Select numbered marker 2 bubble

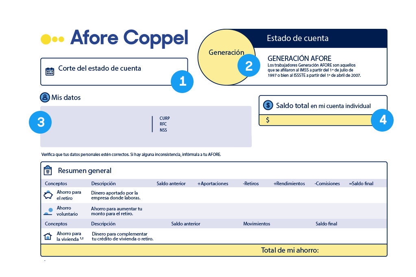(x=249, y=65)
